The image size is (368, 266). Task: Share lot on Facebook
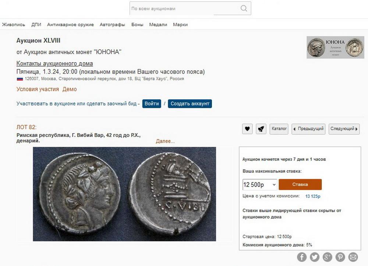[x=302, y=257]
